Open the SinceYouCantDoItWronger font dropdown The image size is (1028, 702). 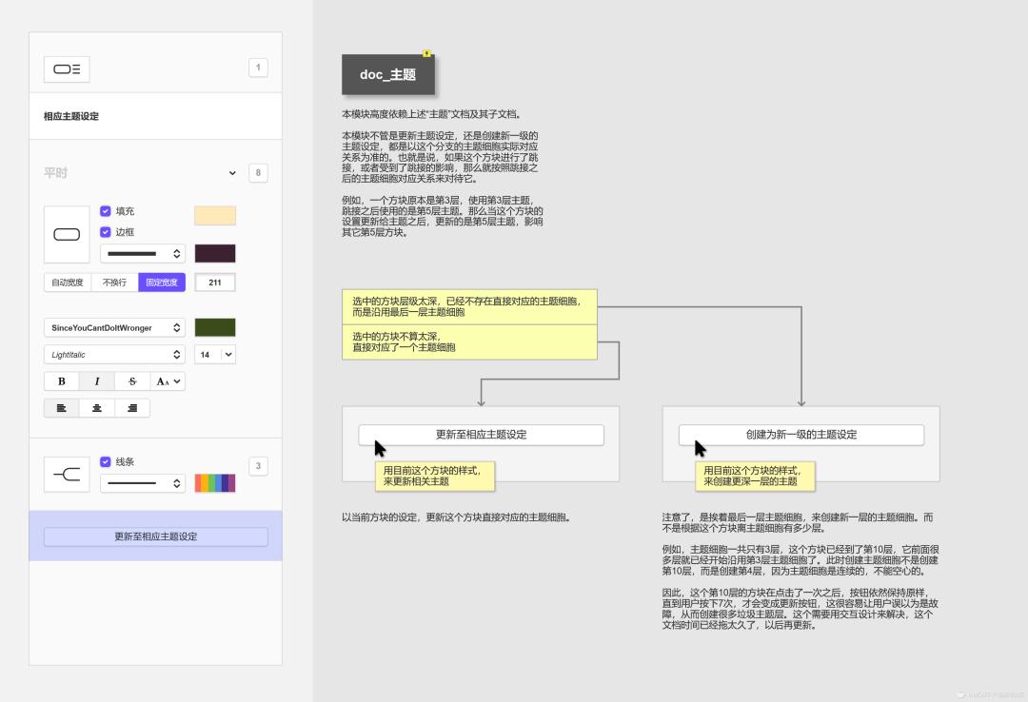coord(114,327)
